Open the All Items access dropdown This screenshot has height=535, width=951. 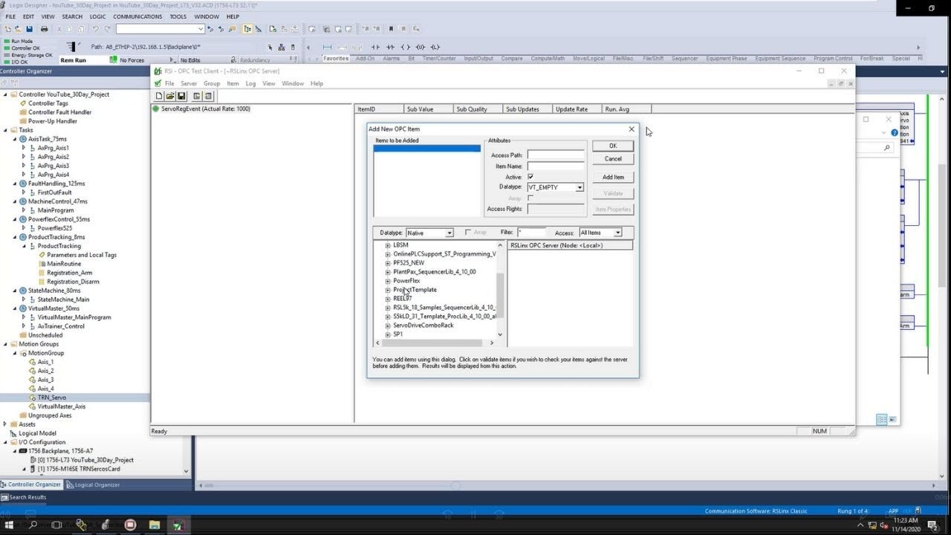click(x=617, y=233)
